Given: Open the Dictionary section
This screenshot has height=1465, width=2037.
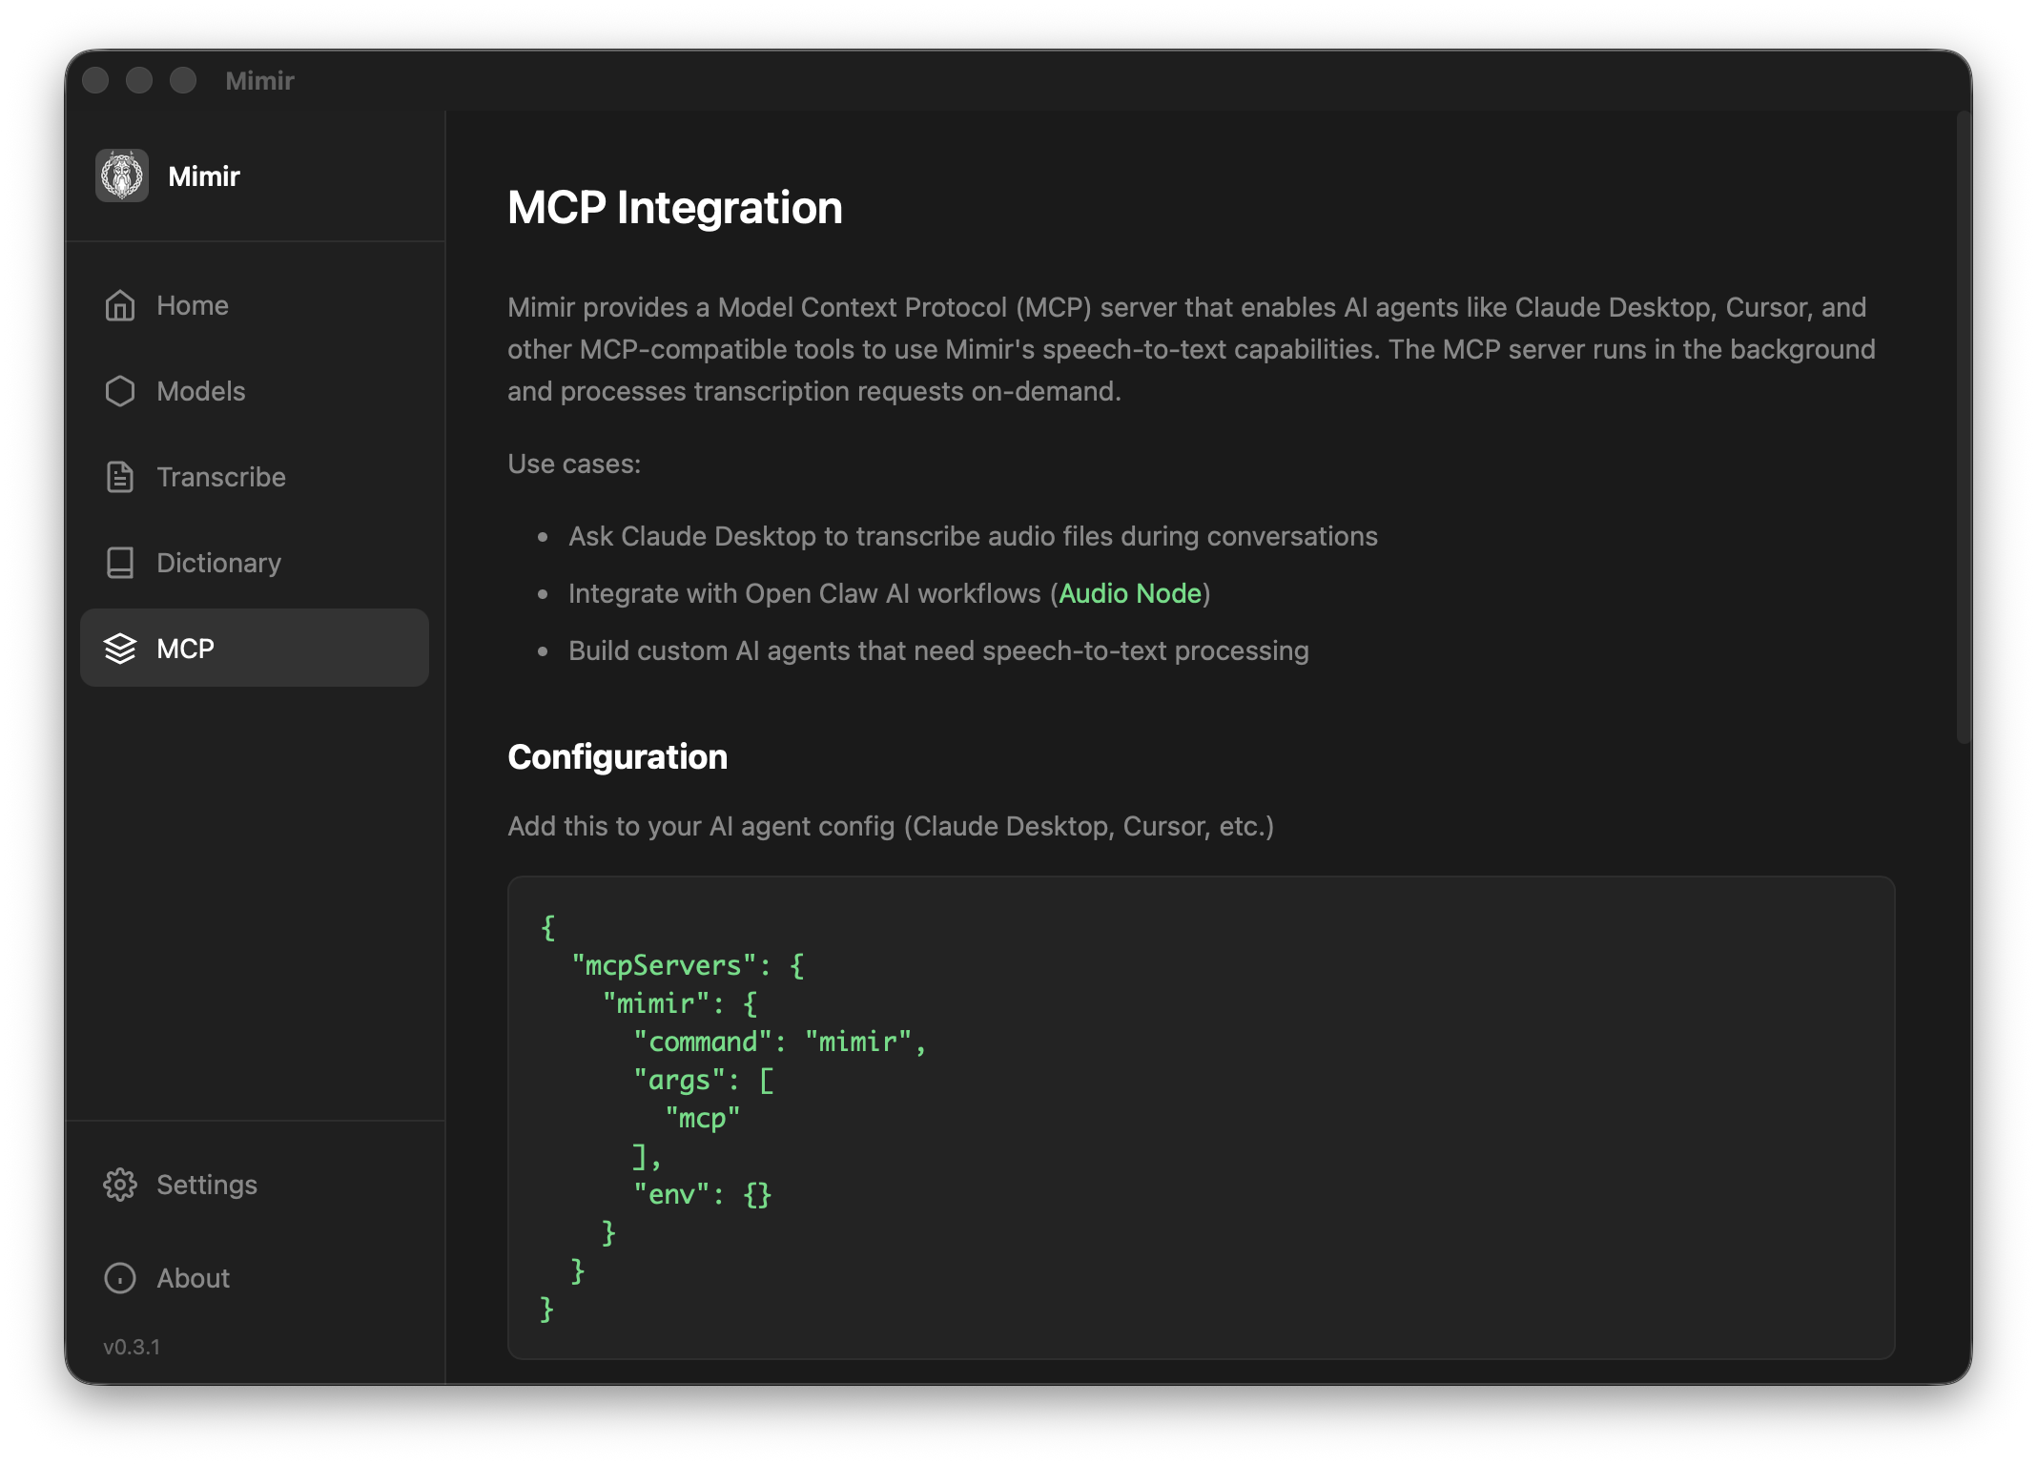Looking at the screenshot, I should point(218,563).
